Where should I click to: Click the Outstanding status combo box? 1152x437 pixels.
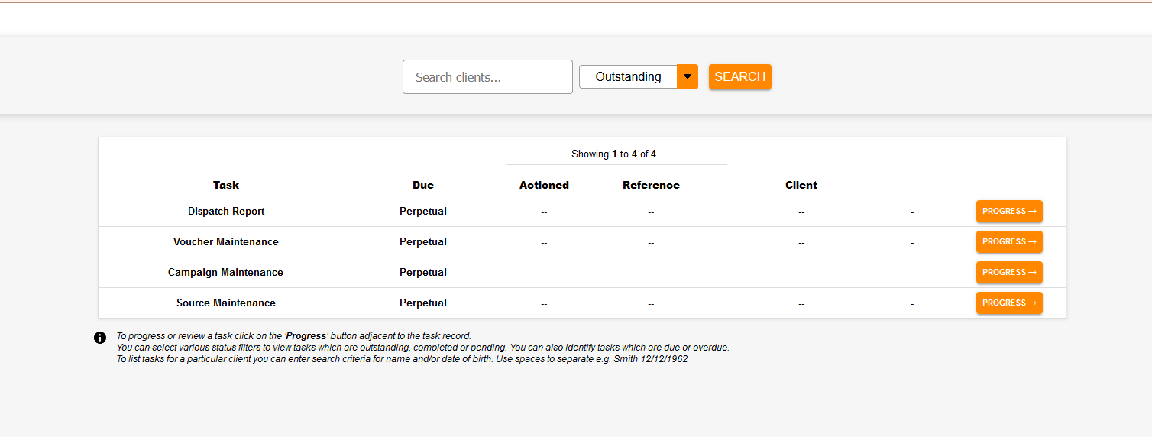[628, 76]
